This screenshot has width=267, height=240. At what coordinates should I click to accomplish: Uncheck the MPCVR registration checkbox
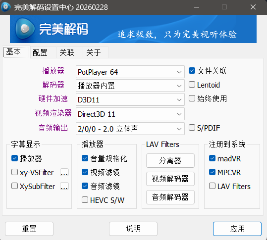point(212,172)
